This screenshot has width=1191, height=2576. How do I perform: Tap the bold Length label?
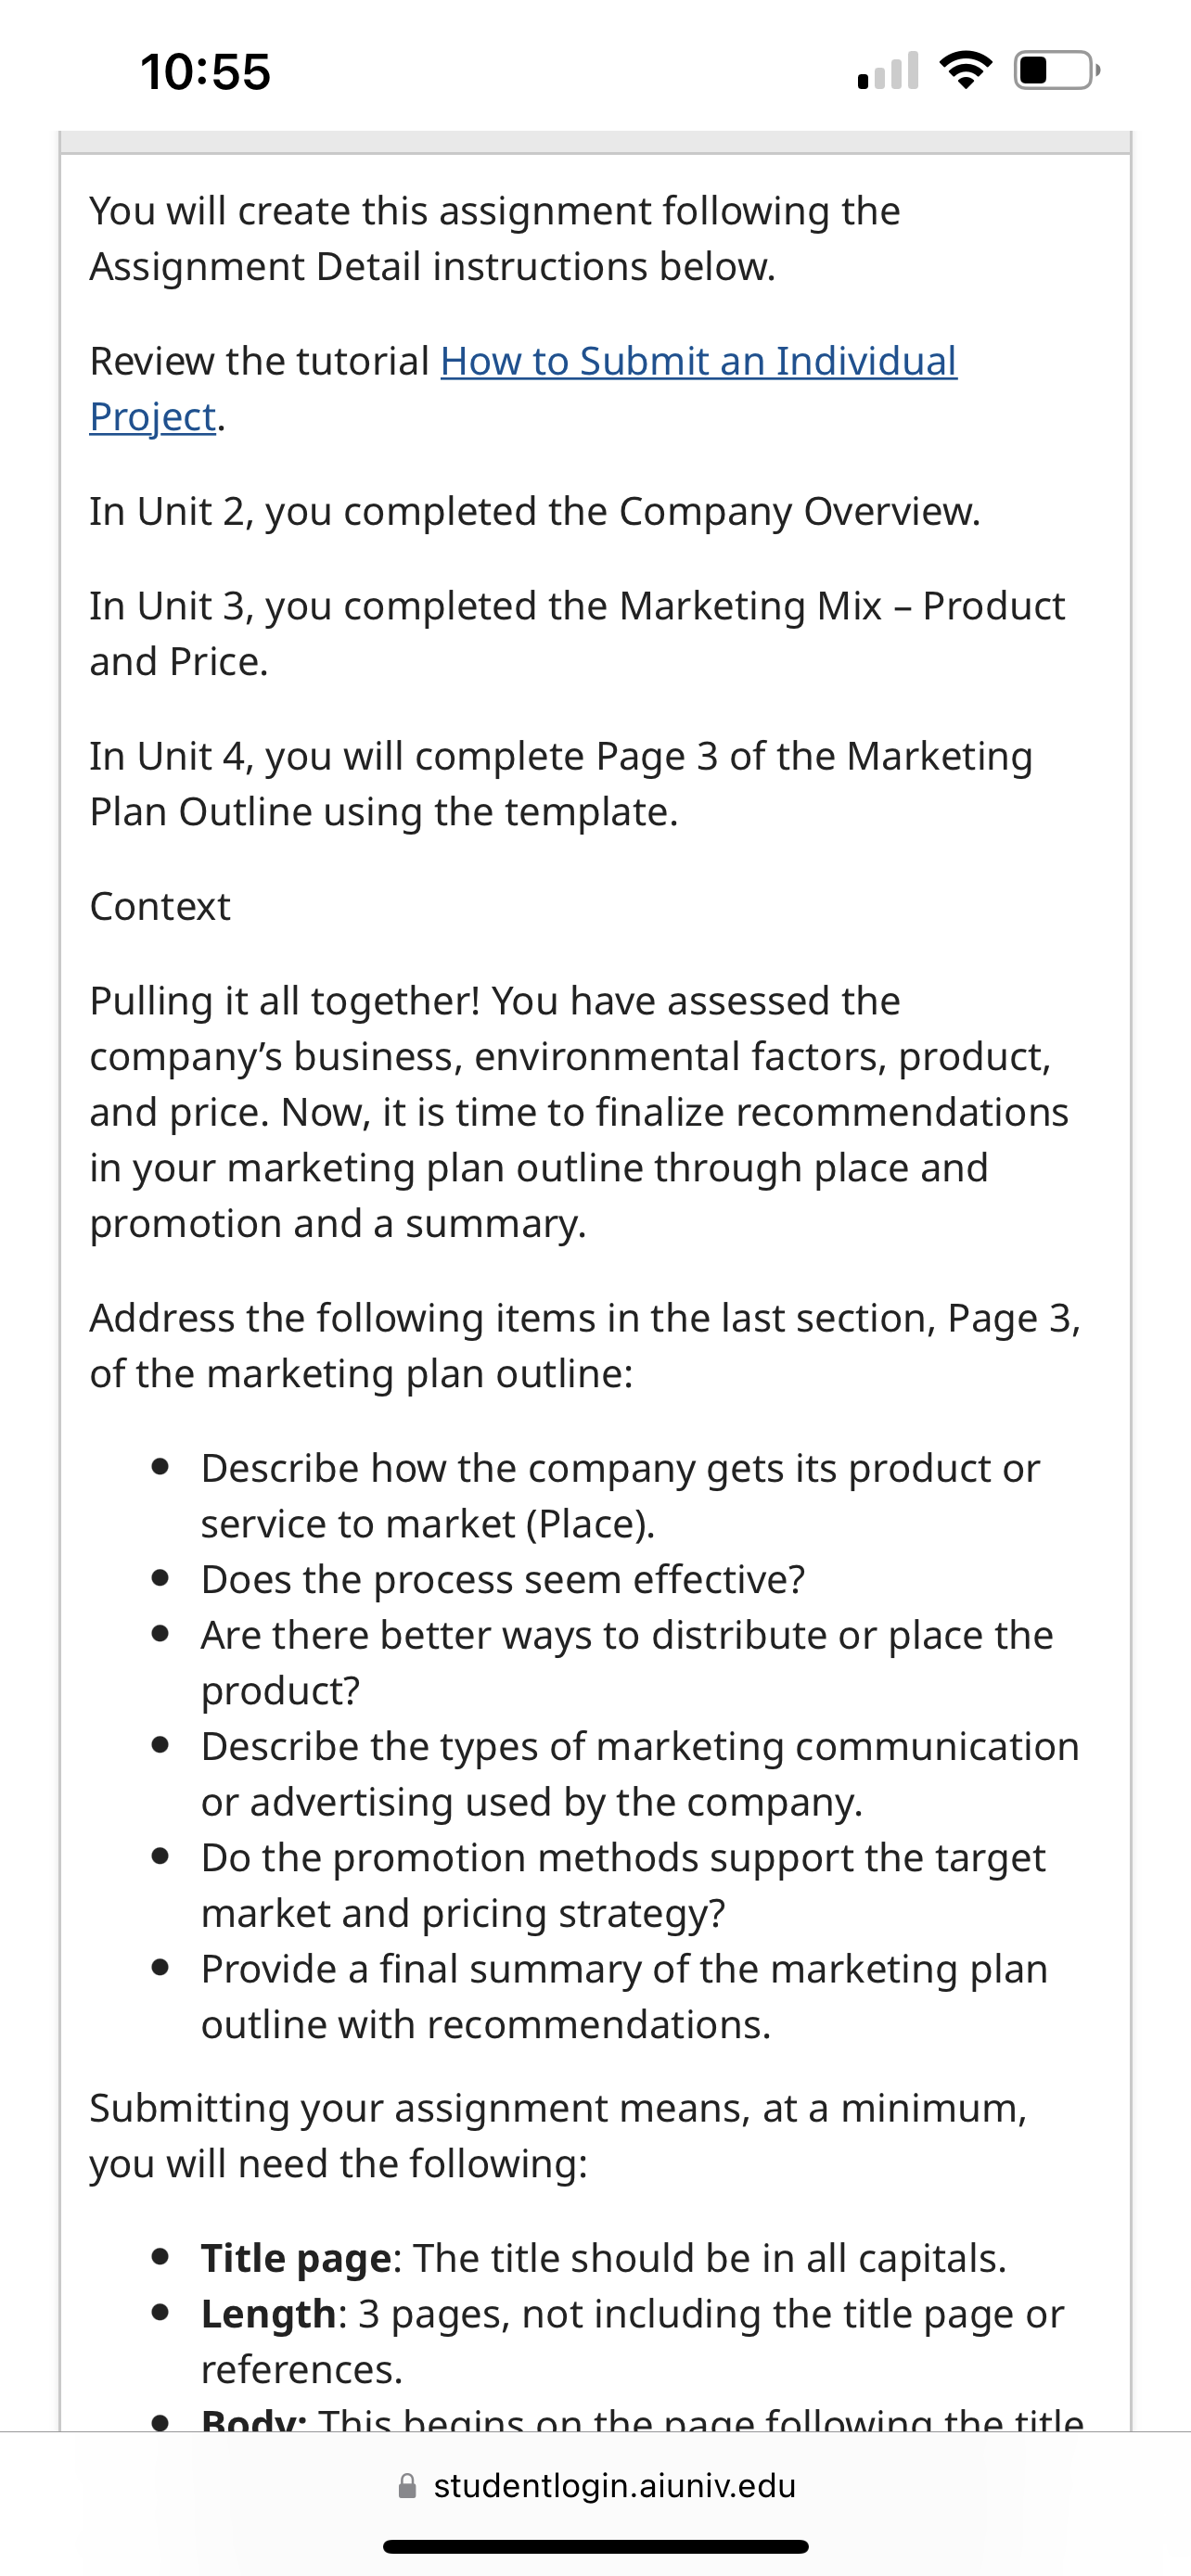click(268, 2314)
